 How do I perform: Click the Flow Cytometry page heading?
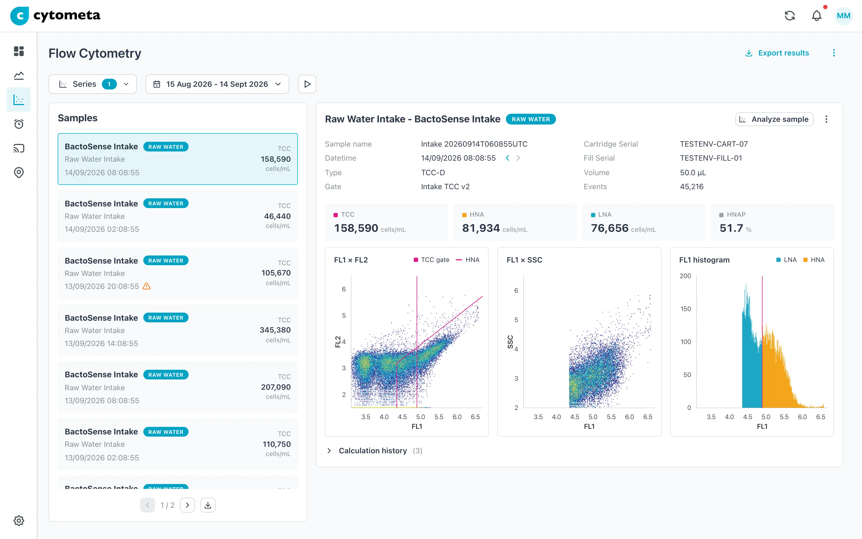click(x=95, y=53)
